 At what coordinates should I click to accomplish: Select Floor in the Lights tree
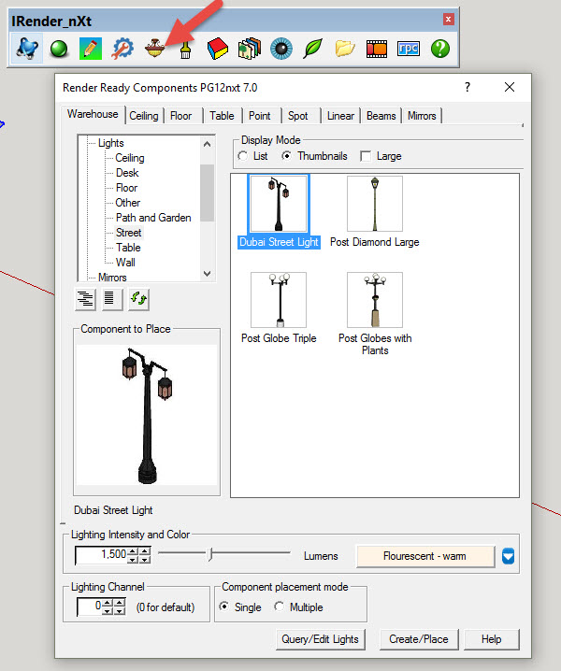pyautogui.click(x=127, y=188)
